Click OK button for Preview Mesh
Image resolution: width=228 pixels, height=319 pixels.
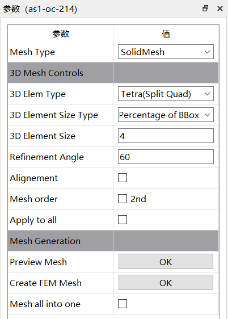[166, 262]
